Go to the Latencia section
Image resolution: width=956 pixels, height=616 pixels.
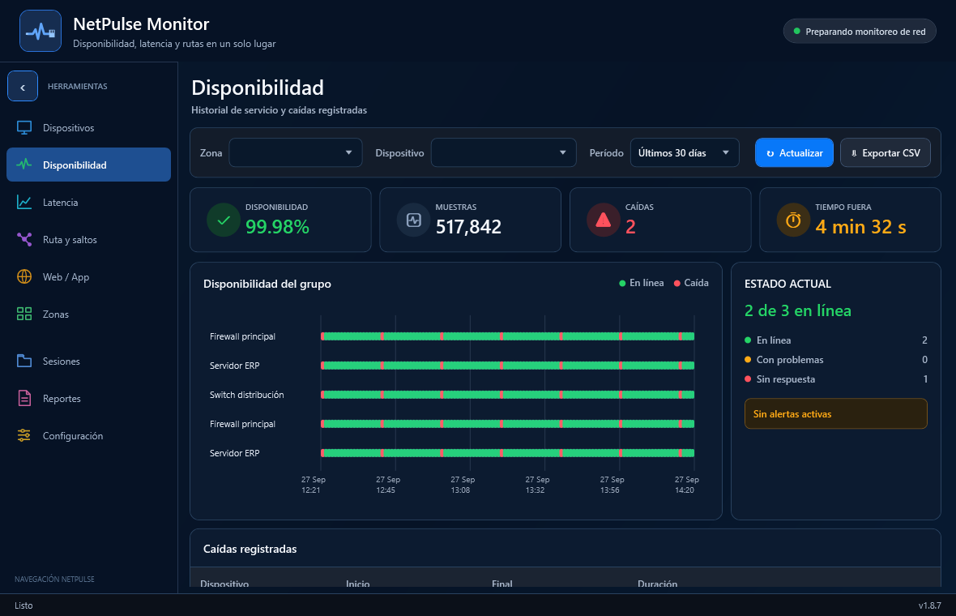click(x=89, y=203)
